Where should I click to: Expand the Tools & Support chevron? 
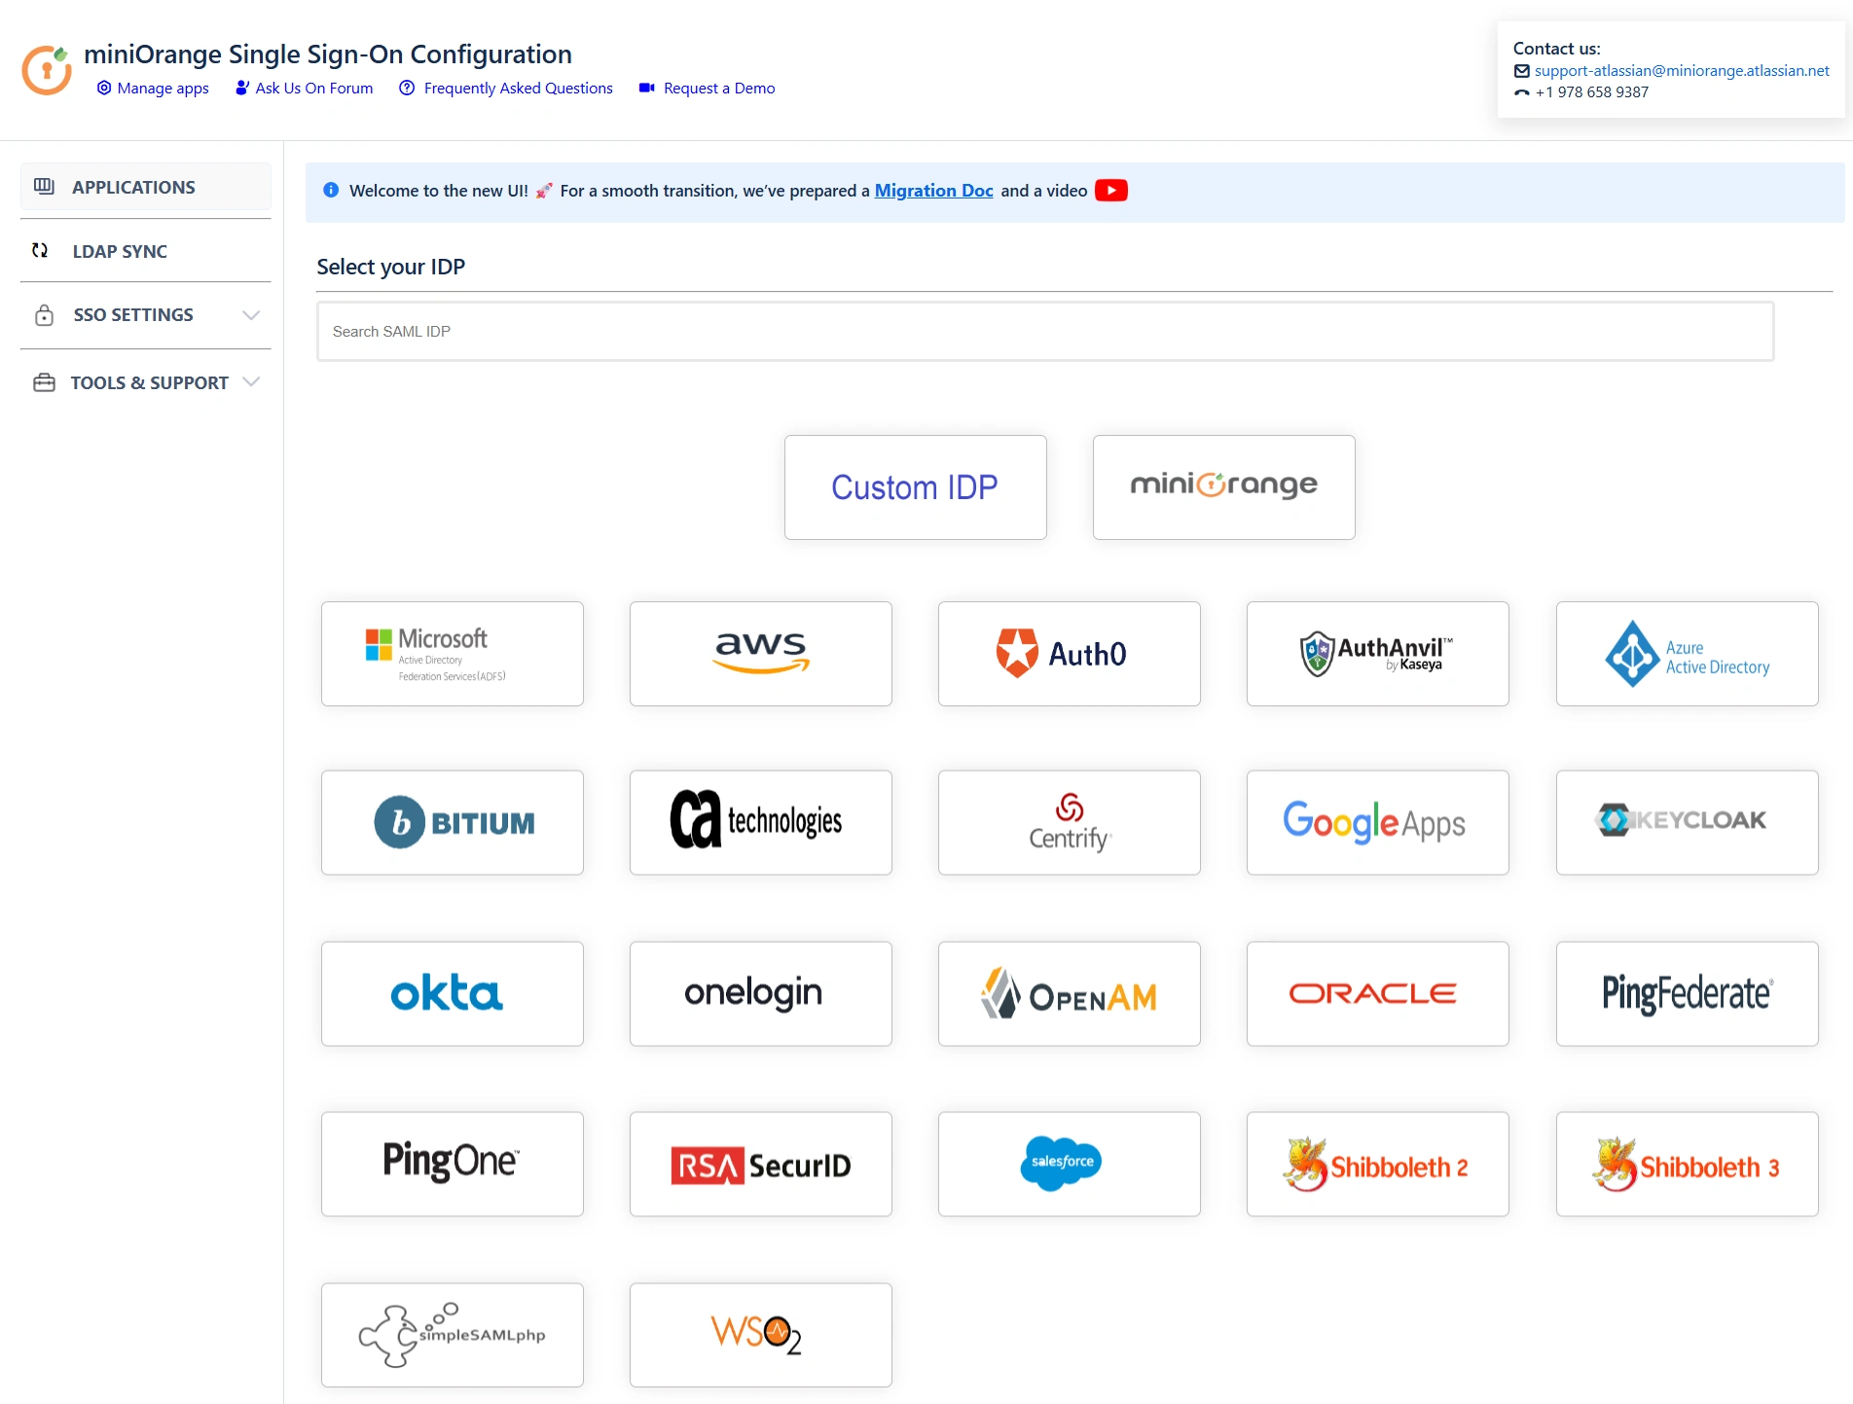tap(251, 382)
